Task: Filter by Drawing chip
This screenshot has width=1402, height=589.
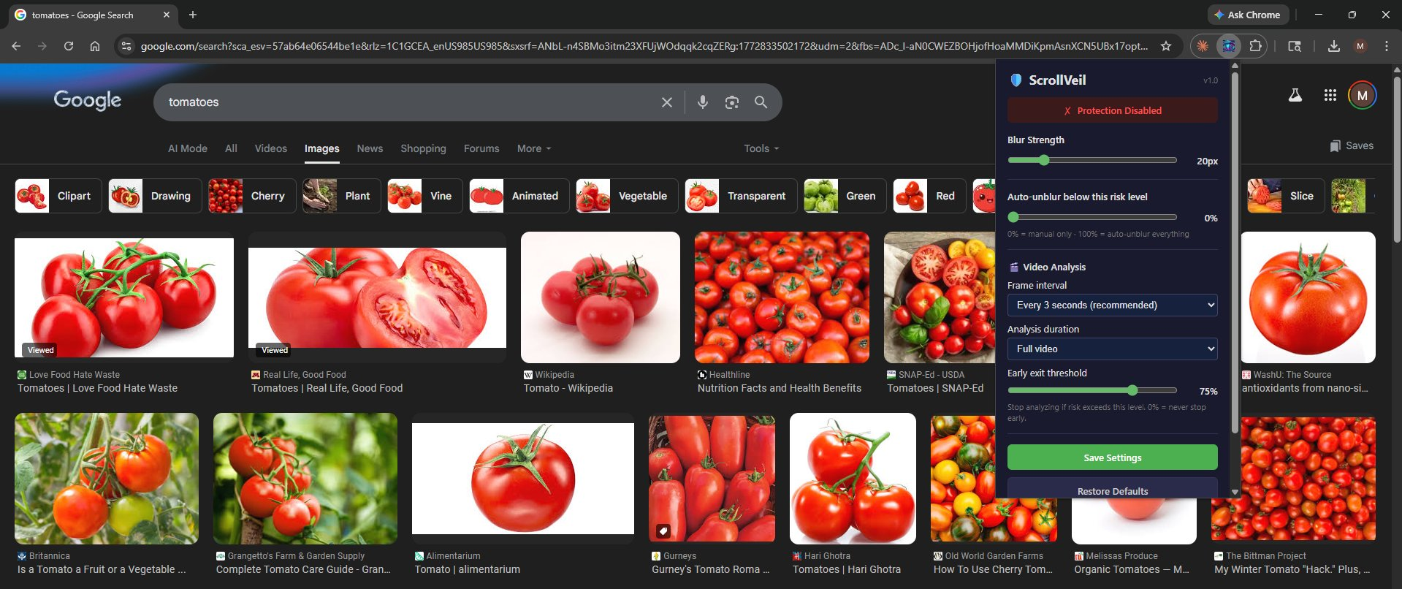Action: tap(155, 196)
